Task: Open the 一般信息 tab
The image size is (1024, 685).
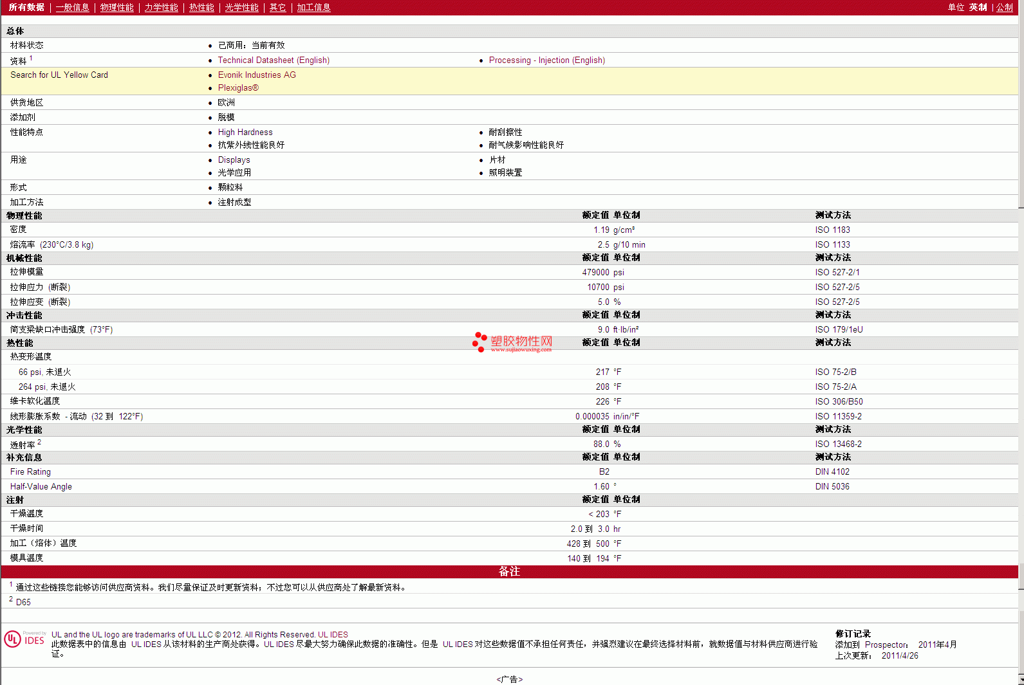Action: 72,7
